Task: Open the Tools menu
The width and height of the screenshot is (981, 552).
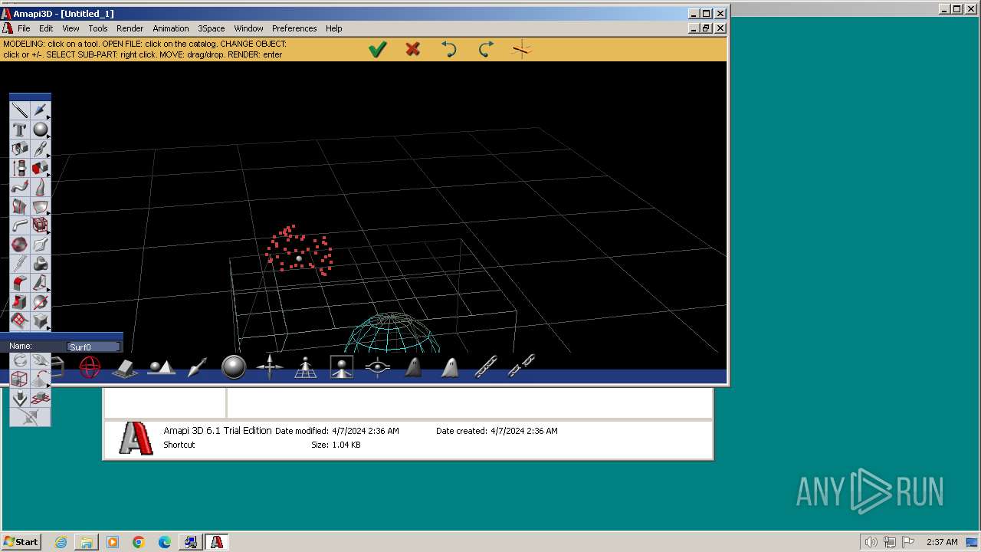Action: (x=98, y=28)
